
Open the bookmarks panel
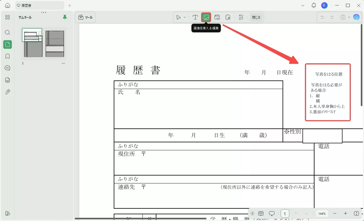tap(7, 56)
